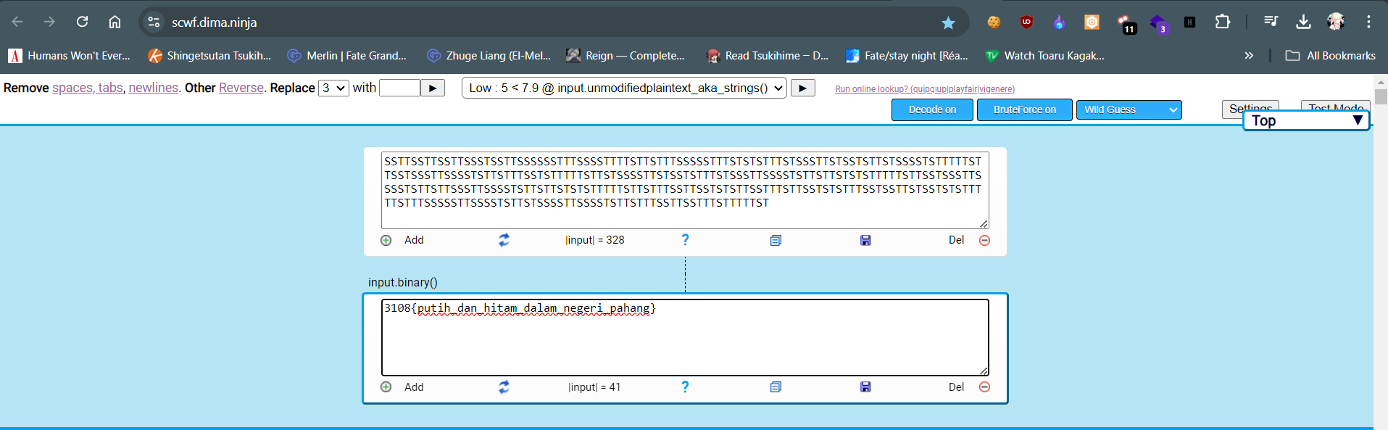Click the red Del icon of first box
1388x430 pixels.
coord(984,240)
